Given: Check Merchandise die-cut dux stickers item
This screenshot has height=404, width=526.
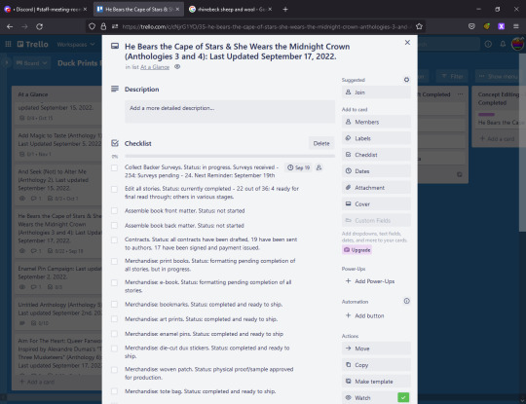Looking at the screenshot, I should [114, 349].
